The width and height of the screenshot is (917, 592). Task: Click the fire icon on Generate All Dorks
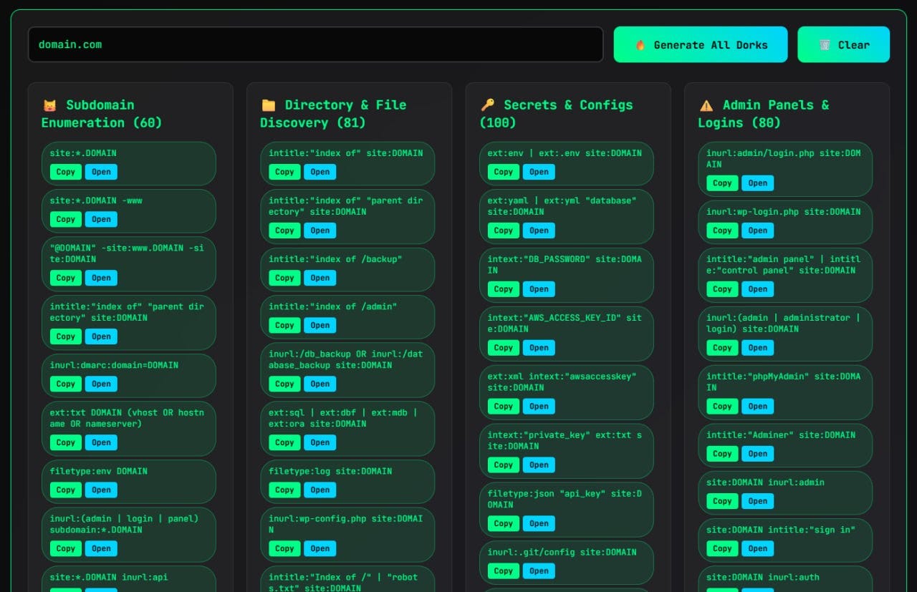pyautogui.click(x=640, y=44)
